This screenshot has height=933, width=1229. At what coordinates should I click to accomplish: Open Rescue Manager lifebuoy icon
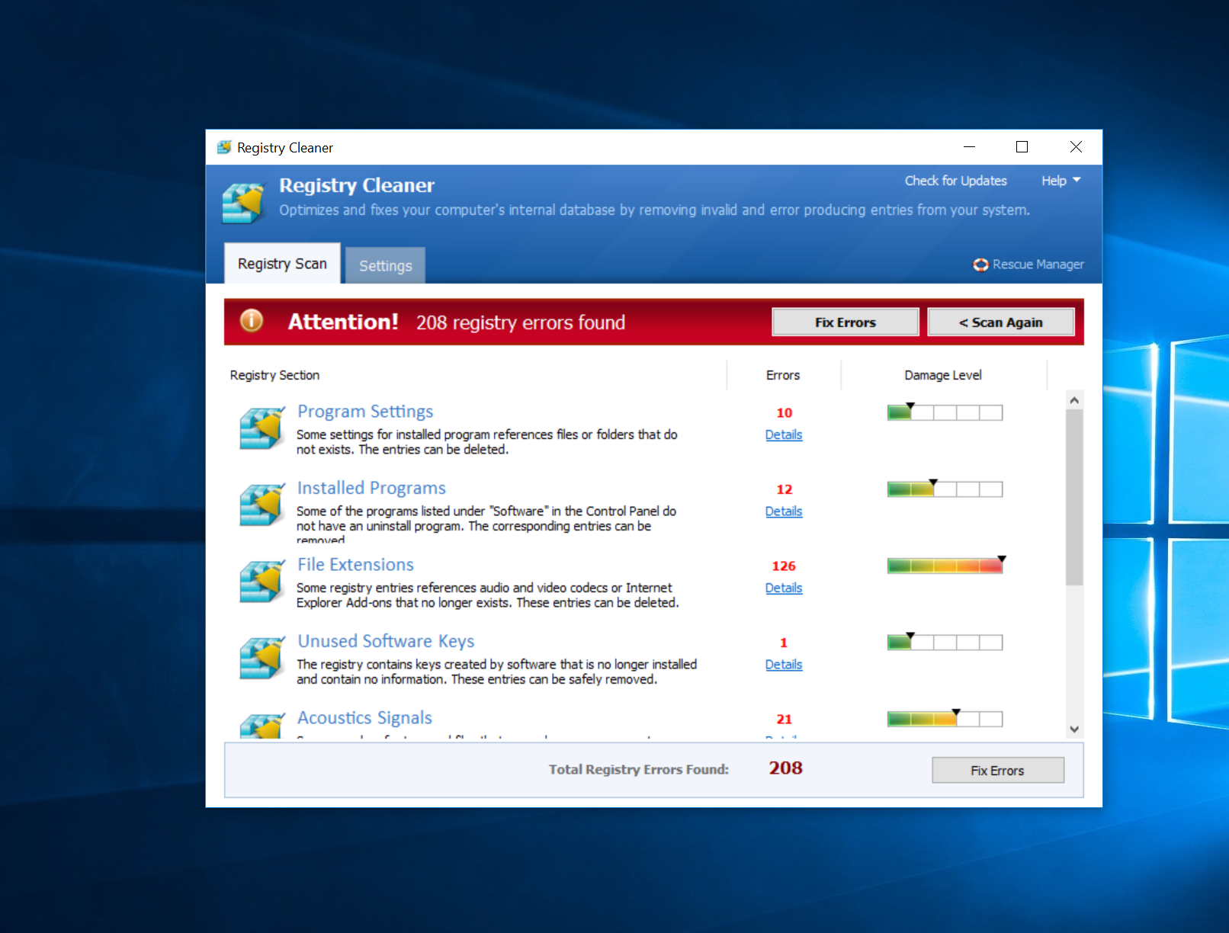coord(980,265)
